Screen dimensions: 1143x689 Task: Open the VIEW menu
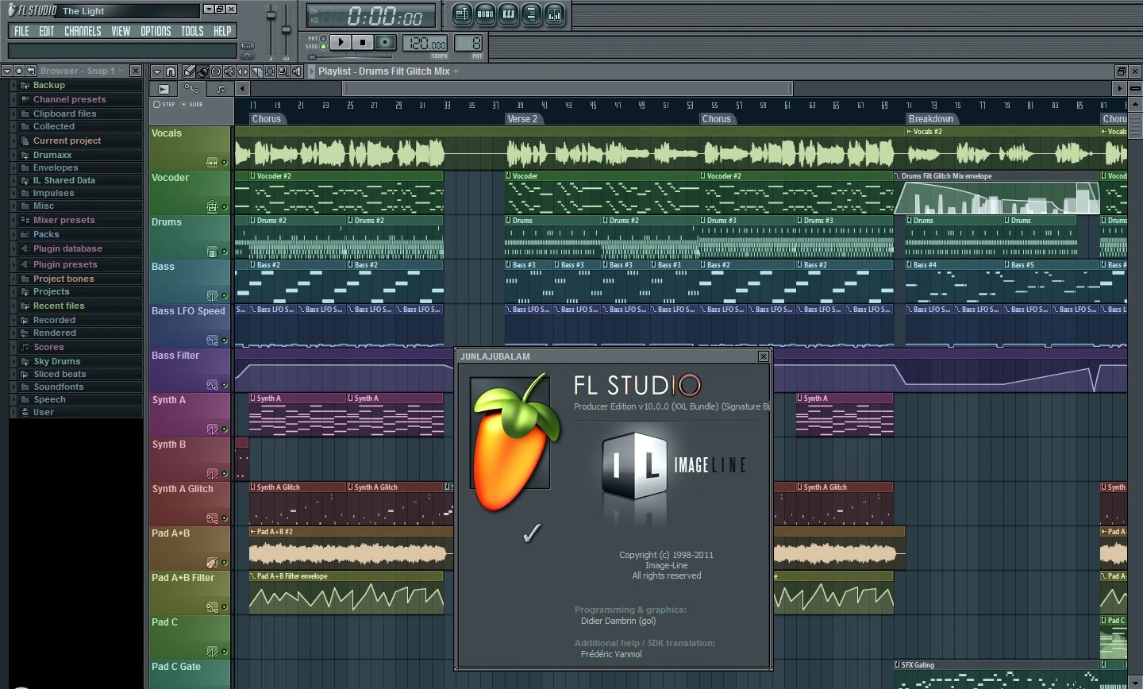121,31
